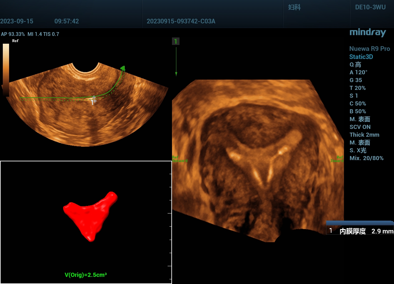Image resolution: width=394 pixels, height=284 pixels.
Task: Click the Ref color scale bar
Action: click(6, 69)
